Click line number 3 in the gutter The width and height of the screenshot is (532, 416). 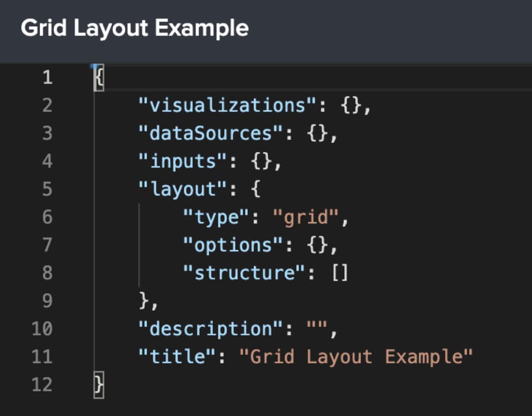(x=47, y=133)
